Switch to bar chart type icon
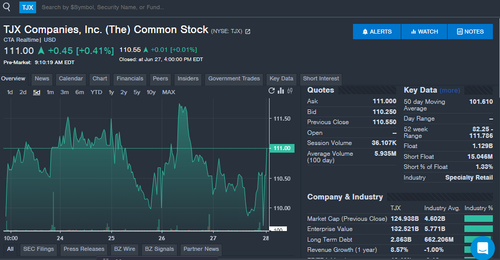This screenshot has height=260, width=500. [281, 91]
